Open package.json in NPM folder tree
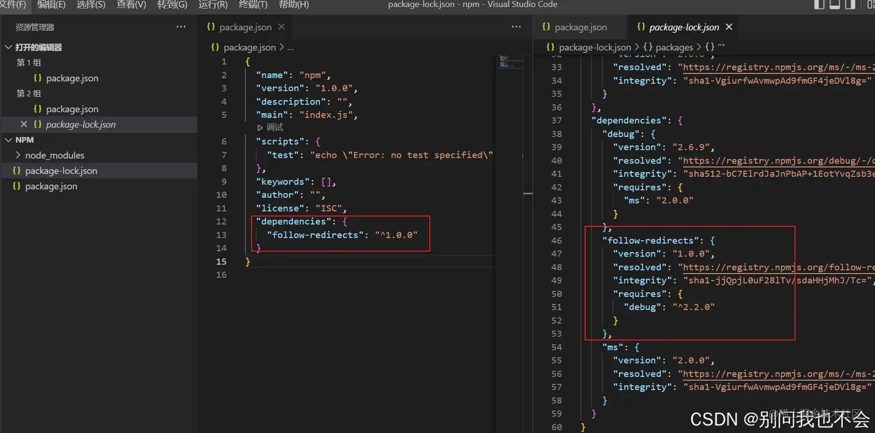 tap(51, 186)
